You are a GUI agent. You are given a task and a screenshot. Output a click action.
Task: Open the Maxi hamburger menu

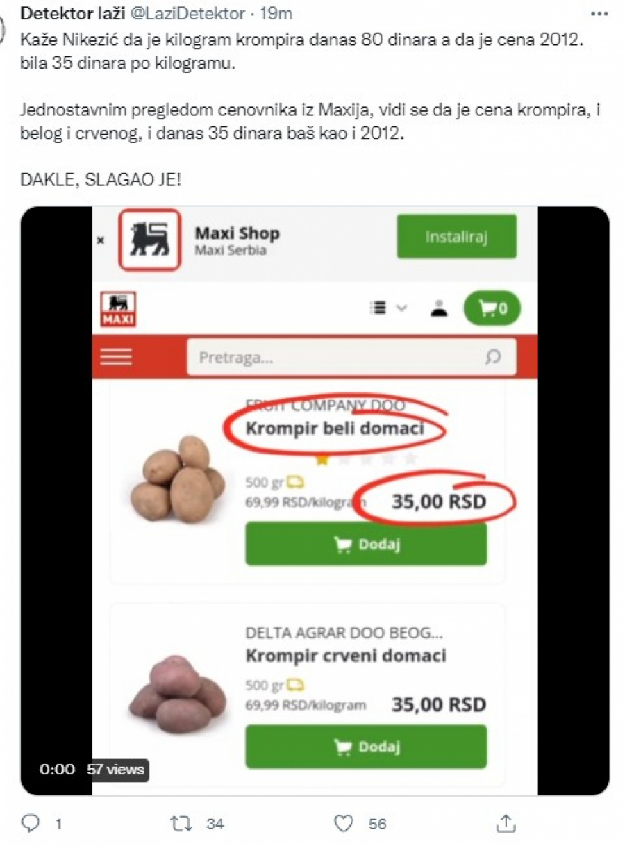pos(116,356)
